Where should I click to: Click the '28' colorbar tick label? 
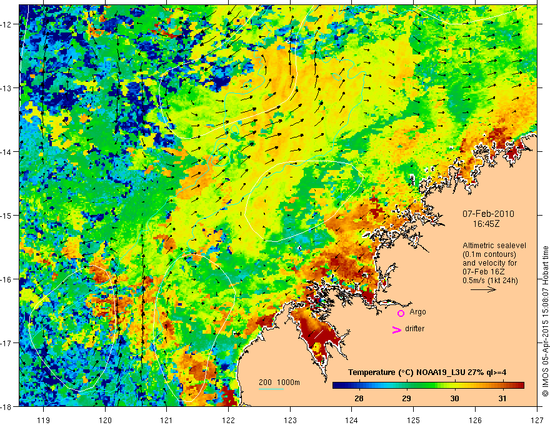359,398
